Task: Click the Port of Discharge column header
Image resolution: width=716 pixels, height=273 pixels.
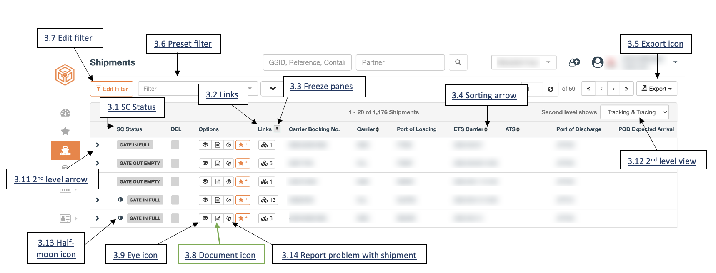Action: (x=579, y=129)
